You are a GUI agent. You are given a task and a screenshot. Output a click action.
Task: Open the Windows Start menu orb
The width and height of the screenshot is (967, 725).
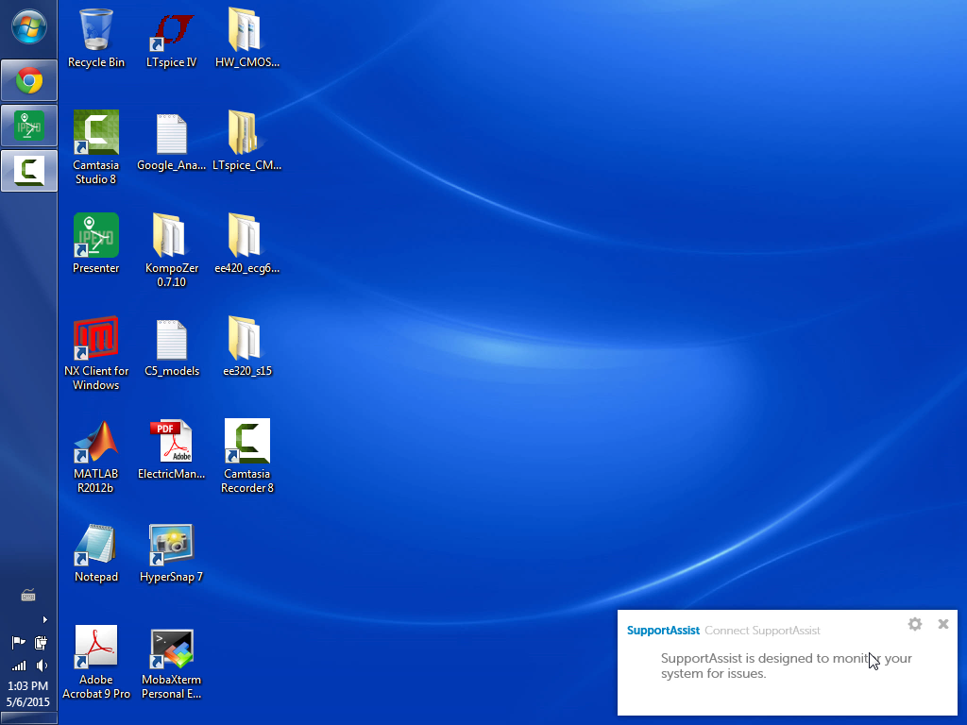[x=28, y=26]
